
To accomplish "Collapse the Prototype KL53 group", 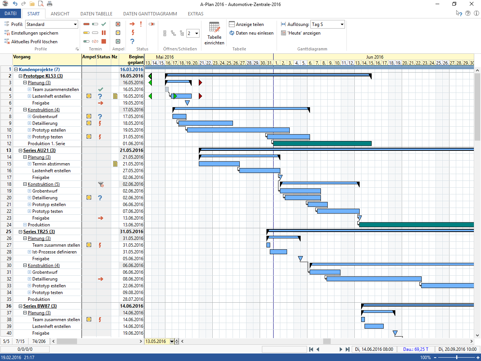I will click(21, 76).
